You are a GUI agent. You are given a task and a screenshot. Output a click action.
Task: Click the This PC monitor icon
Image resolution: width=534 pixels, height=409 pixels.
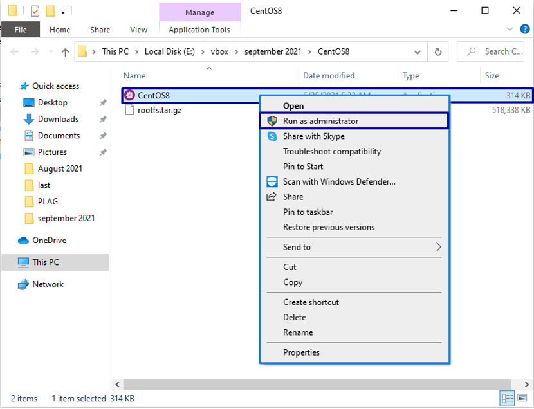(x=24, y=262)
